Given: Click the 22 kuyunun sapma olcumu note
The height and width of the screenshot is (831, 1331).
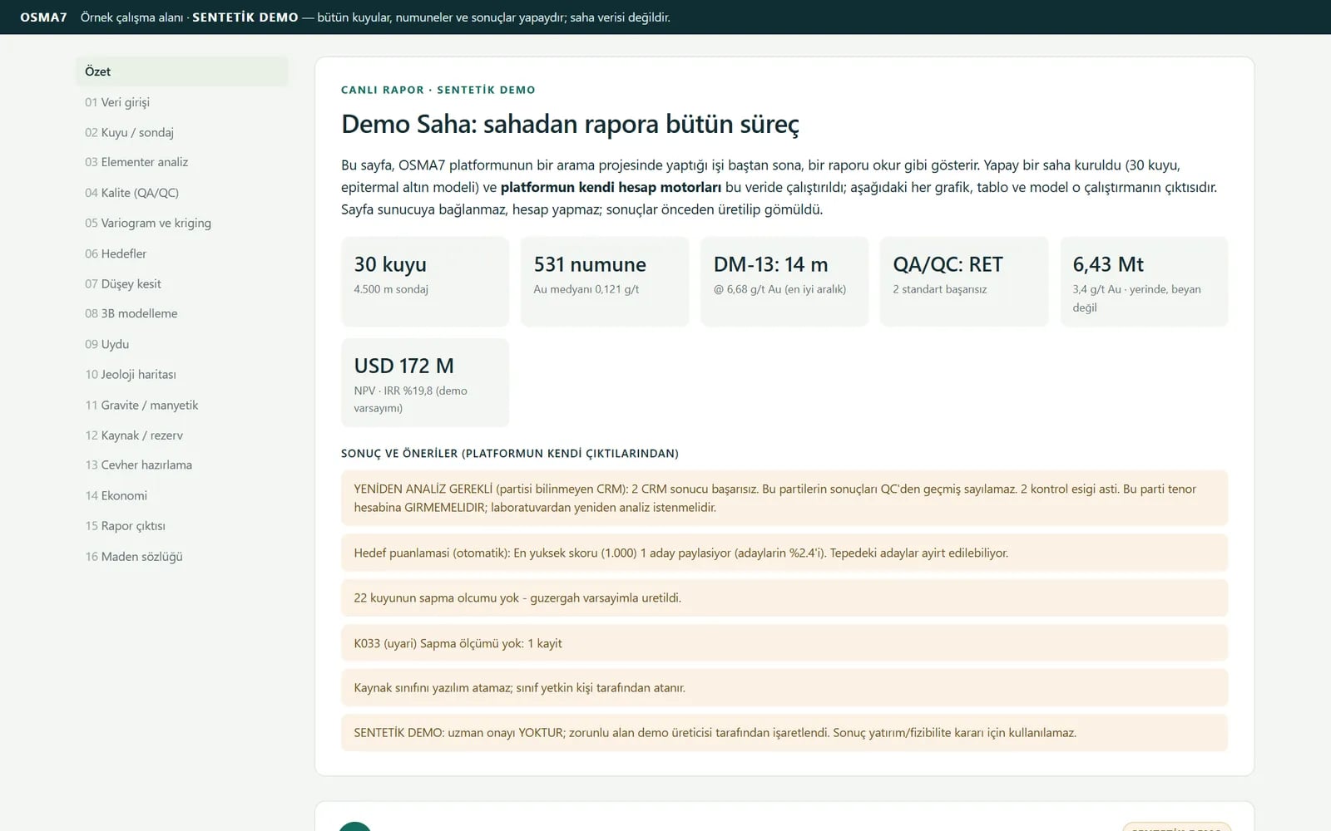Looking at the screenshot, I should click(x=784, y=597).
